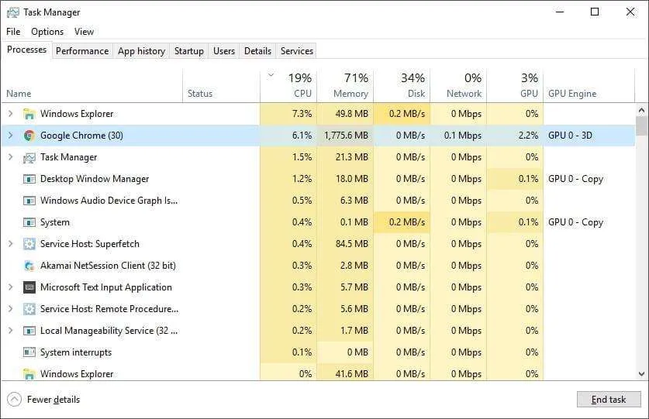Click Chrome's 0.1 Mbps network value
Image resolution: width=649 pixels, height=419 pixels.
click(463, 136)
